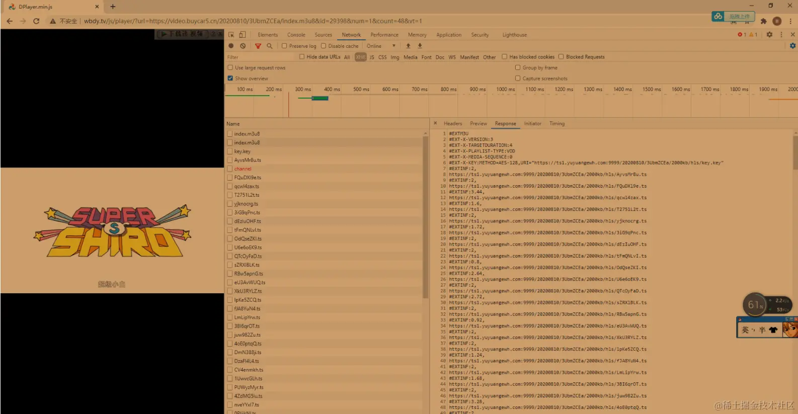Click the Super Shiro video area
798x414 pixels.
click(x=112, y=230)
